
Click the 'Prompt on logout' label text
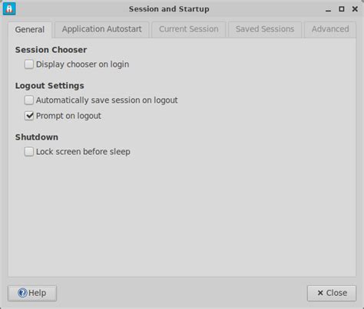click(68, 116)
